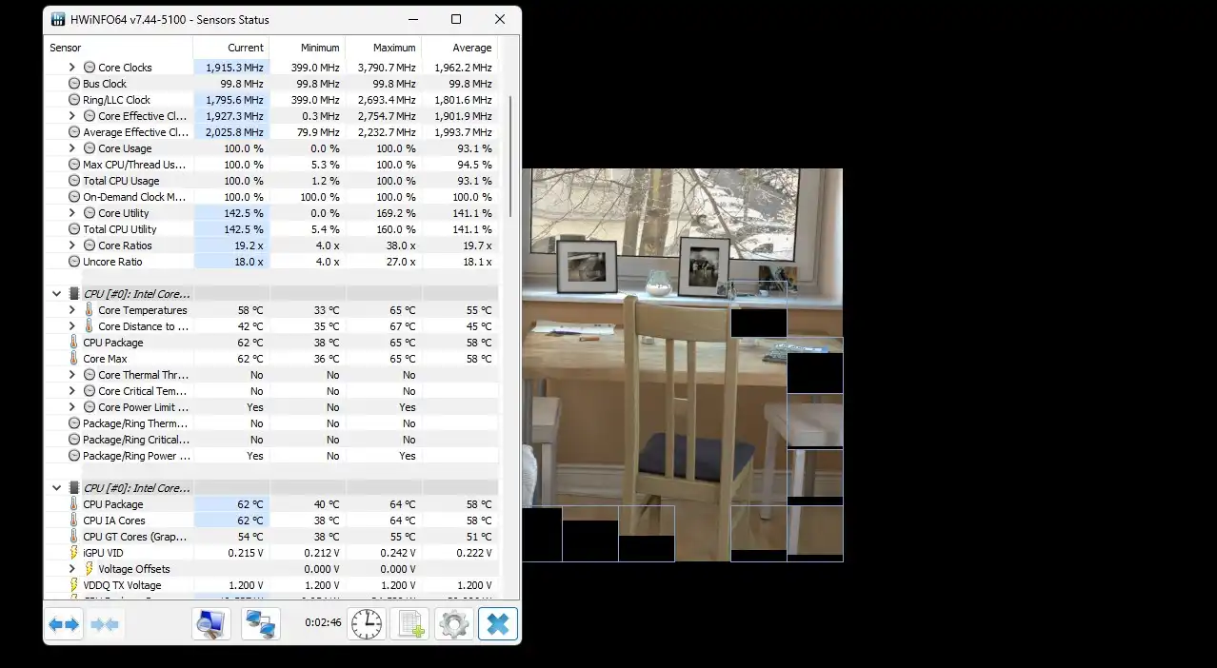Click the collapse-columns faded arrows button
1217x668 pixels.
click(105, 624)
